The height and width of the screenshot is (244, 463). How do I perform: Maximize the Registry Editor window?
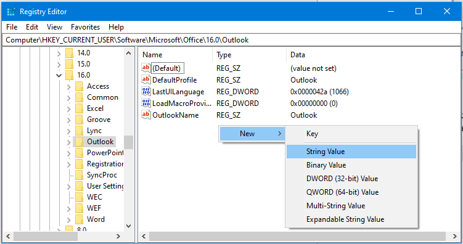[x=419, y=11]
